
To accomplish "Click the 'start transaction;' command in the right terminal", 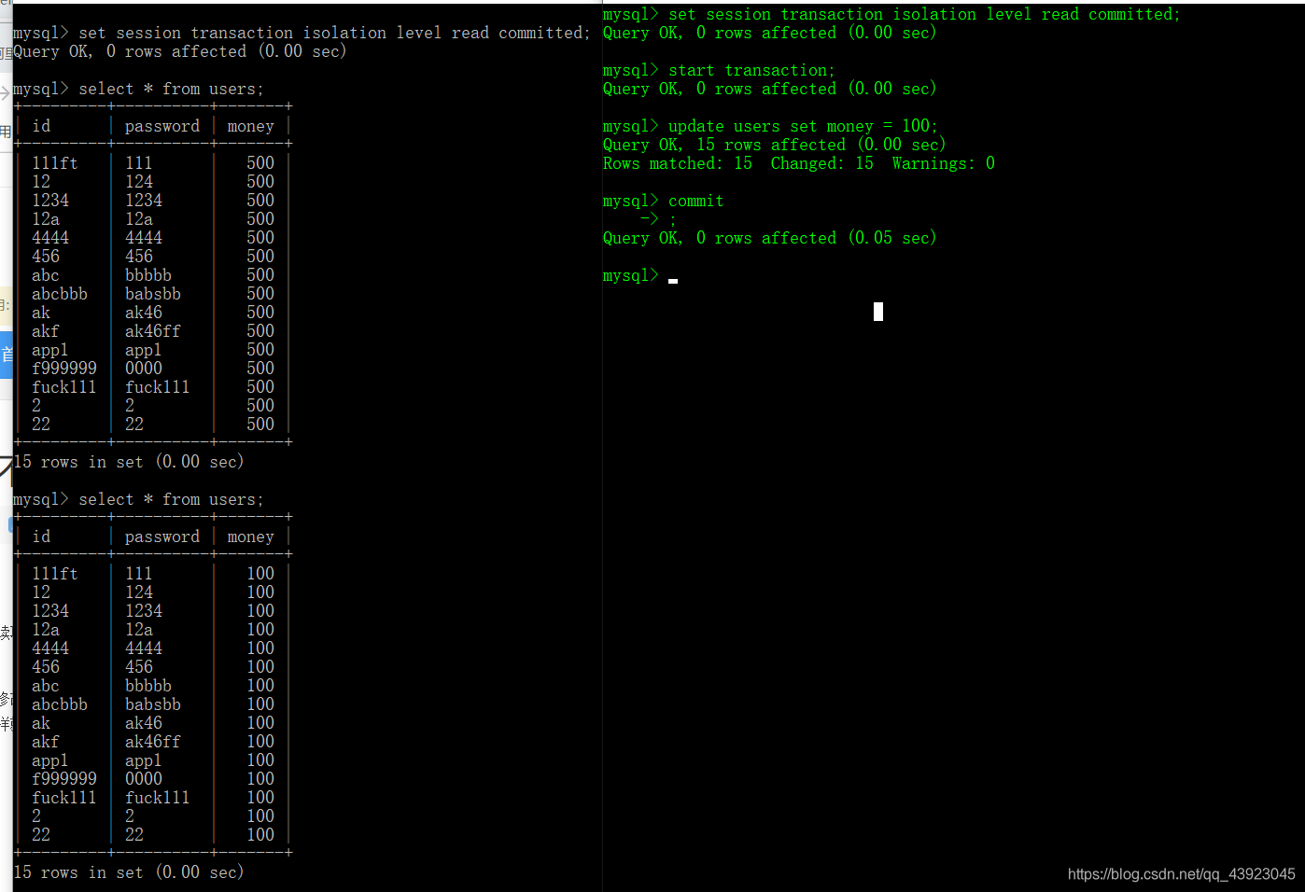I will coord(751,70).
